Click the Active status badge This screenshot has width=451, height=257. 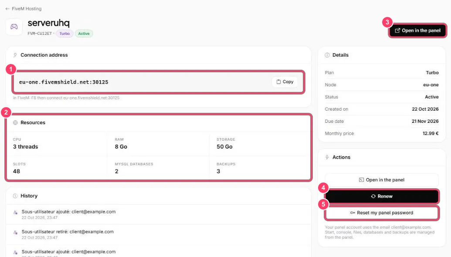click(84, 34)
